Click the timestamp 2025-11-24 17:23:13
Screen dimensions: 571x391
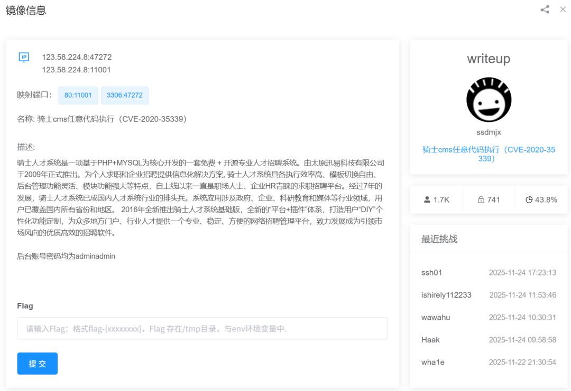(x=522, y=272)
